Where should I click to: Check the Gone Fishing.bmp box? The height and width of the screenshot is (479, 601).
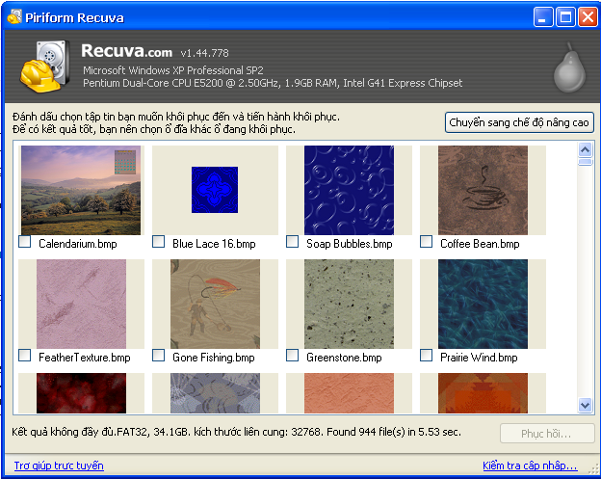(x=159, y=355)
